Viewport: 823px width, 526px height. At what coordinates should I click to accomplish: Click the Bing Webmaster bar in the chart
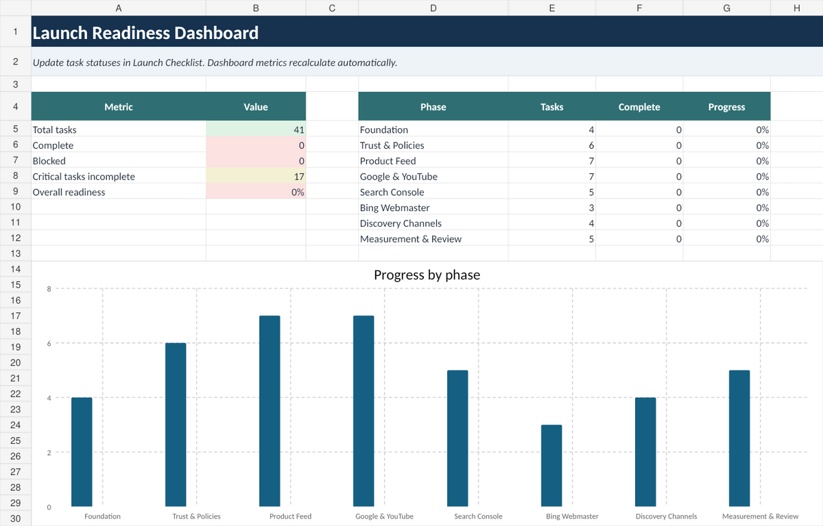[x=551, y=466]
